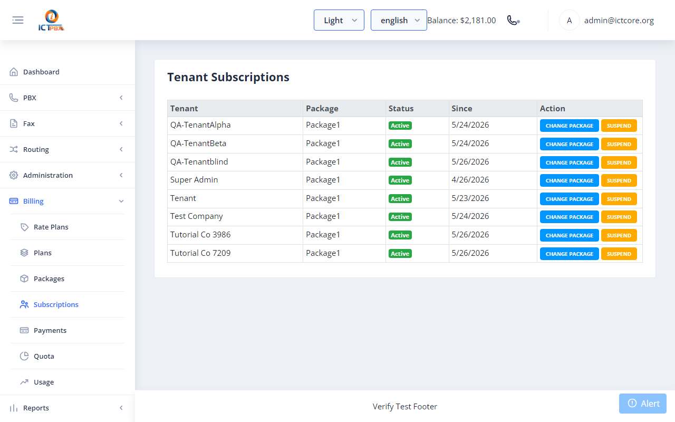
Task: Open the Light theme dropdown
Action: tap(339, 20)
